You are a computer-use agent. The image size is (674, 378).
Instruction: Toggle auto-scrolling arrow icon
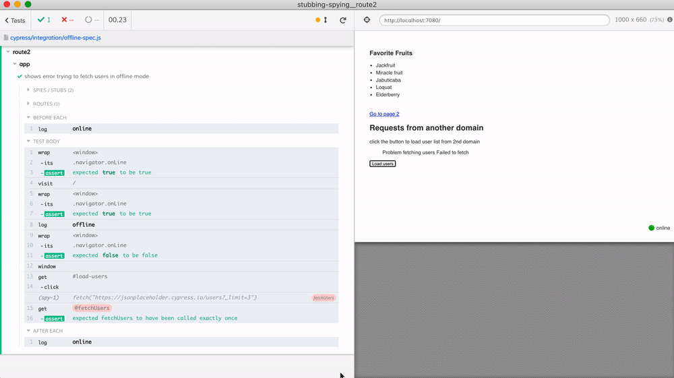coord(326,20)
